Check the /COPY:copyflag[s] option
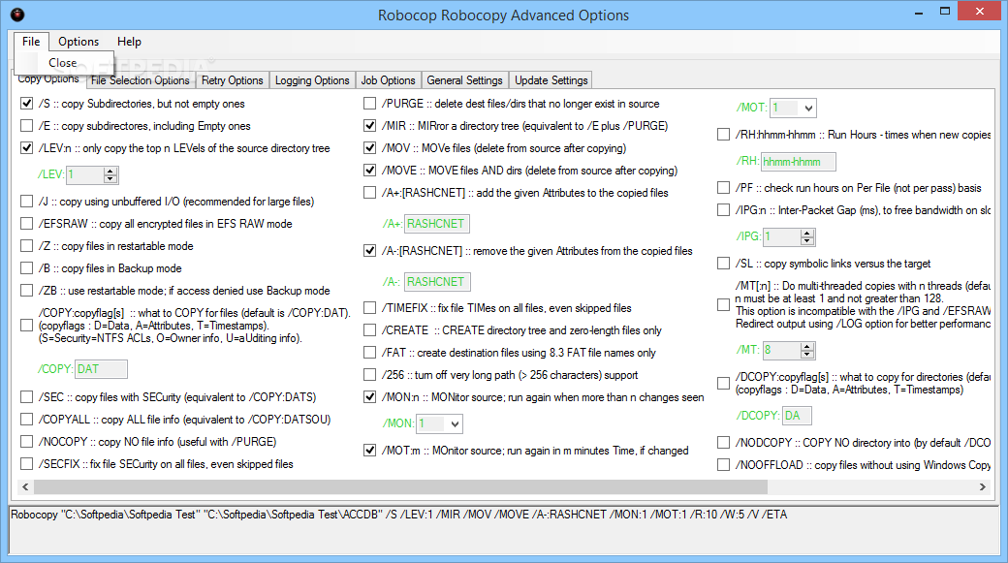Viewport: 1008px width, 563px height. click(26, 326)
